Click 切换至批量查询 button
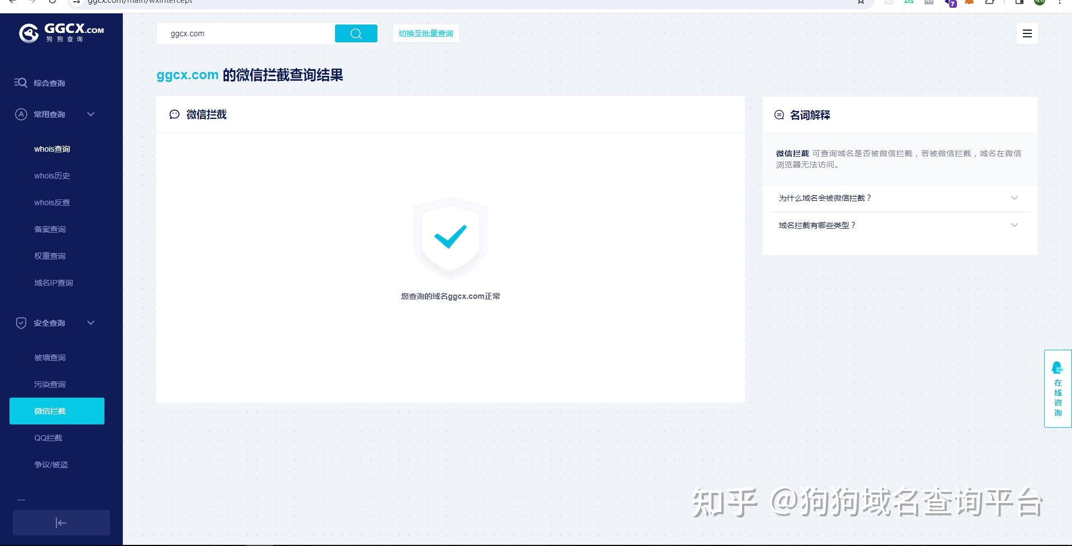1072x546 pixels. coord(425,33)
